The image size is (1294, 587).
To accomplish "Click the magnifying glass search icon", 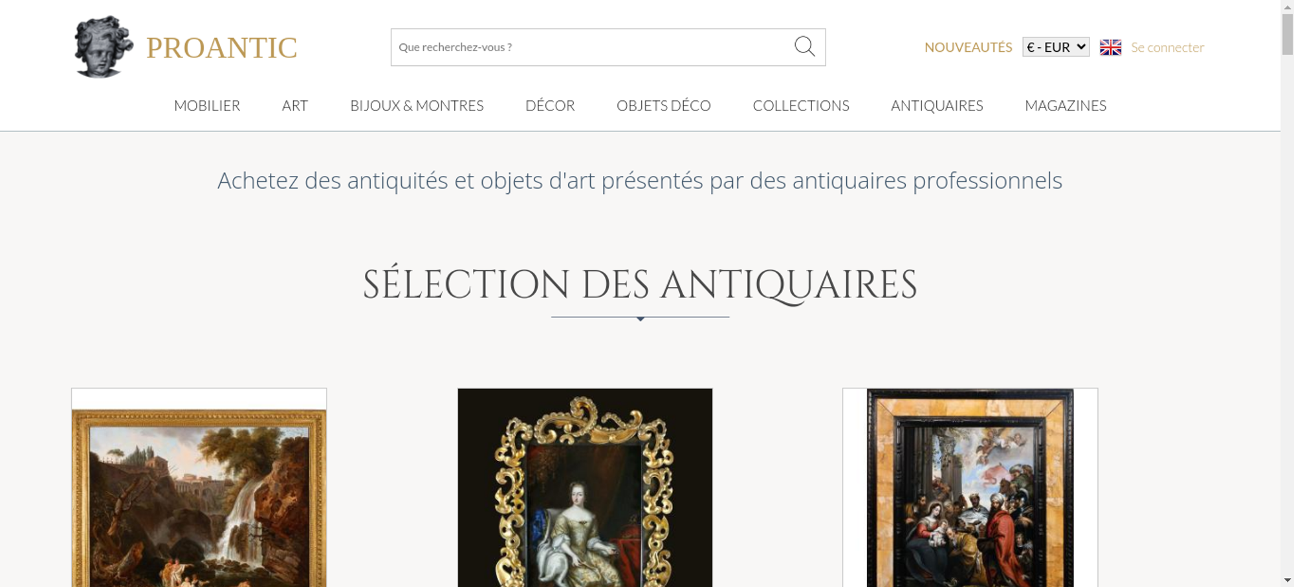I will (804, 47).
